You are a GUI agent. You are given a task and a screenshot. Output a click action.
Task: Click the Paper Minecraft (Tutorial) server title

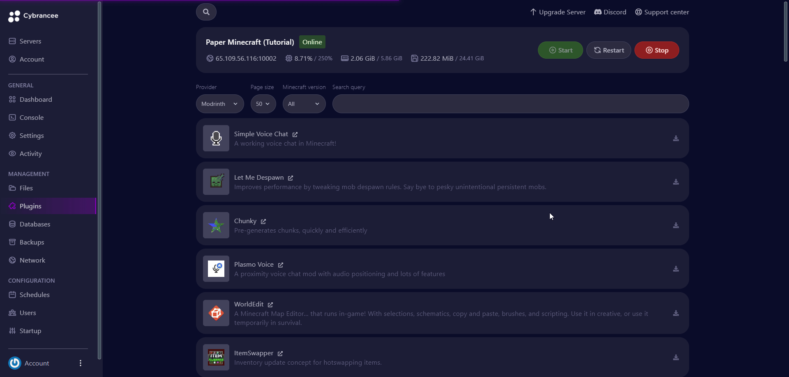(250, 42)
